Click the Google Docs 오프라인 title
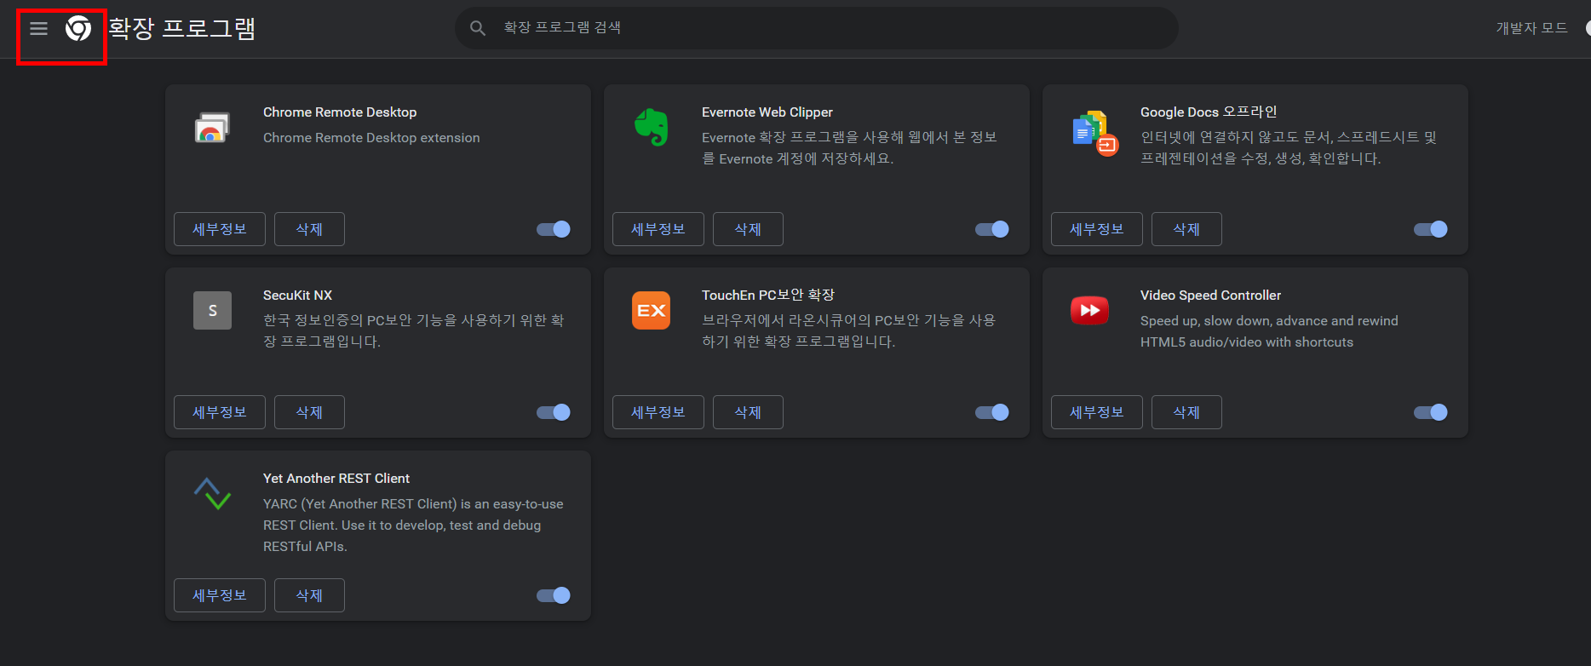The image size is (1591, 666). coord(1209,112)
